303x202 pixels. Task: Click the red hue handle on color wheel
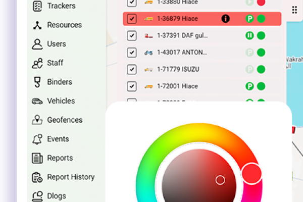pos(251,174)
